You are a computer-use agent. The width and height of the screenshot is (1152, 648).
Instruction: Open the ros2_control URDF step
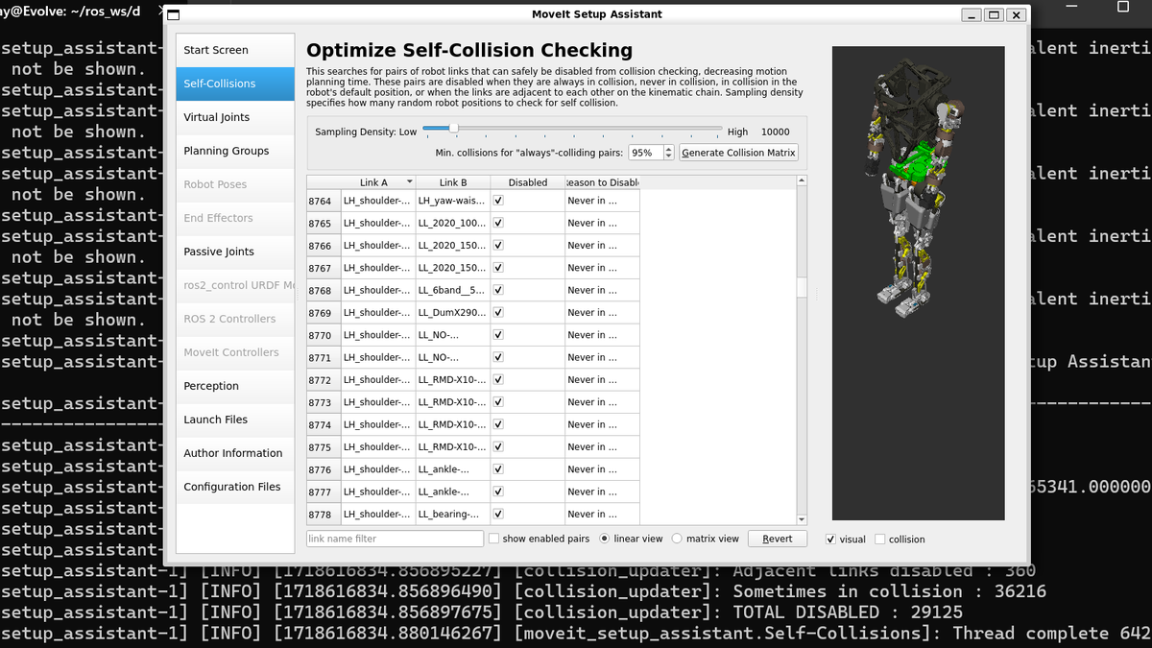tap(235, 285)
